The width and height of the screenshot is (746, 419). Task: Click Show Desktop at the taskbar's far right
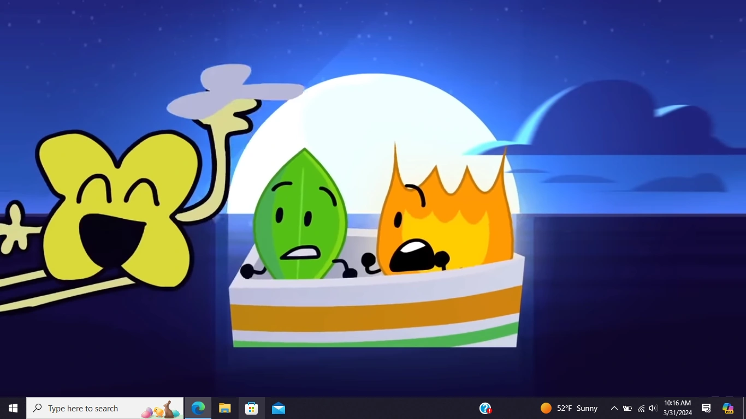click(x=744, y=408)
